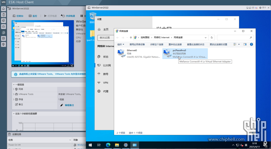This screenshot has height=149, width=271.
Task: Click the 对象 column header
Action: click(x=76, y=140)
